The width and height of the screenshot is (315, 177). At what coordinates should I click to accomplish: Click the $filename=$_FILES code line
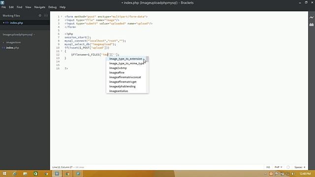(95, 55)
